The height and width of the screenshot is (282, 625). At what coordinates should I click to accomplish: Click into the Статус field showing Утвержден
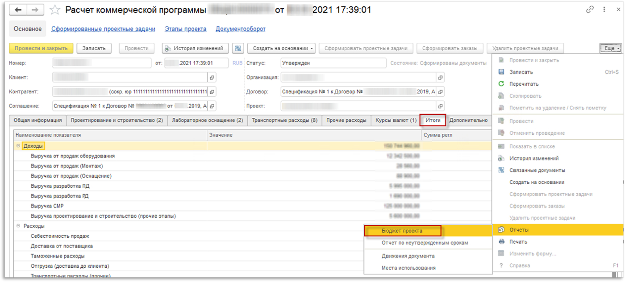(x=333, y=63)
